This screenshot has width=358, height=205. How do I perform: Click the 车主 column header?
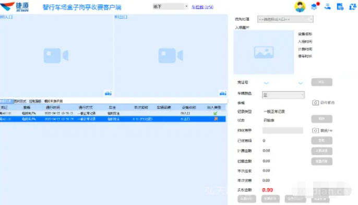112,107
